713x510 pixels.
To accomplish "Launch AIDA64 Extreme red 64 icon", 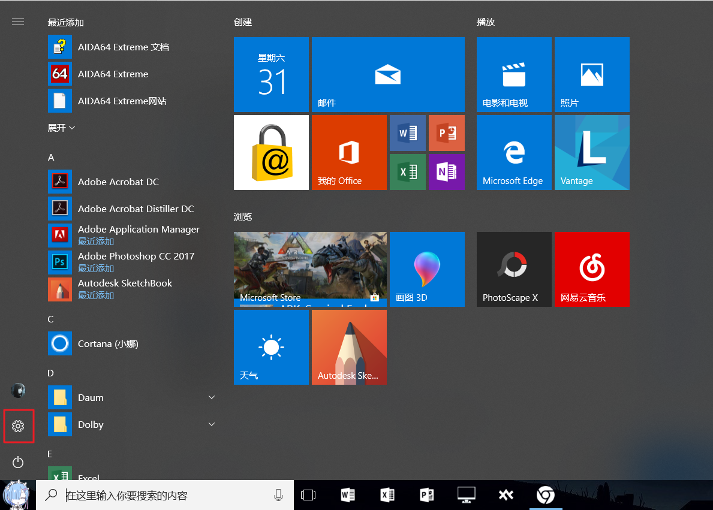I will [x=60, y=74].
